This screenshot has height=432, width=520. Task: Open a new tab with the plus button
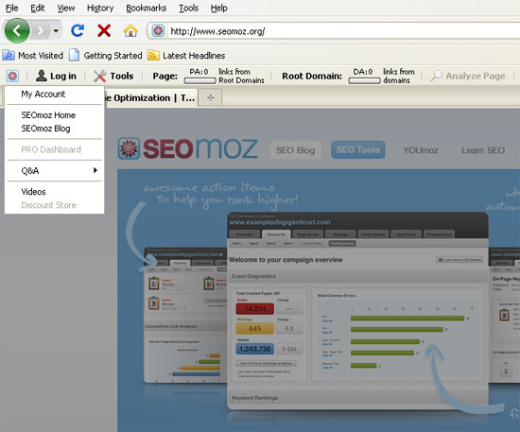(210, 97)
